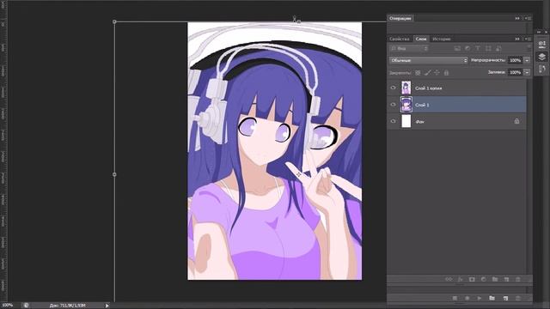Add a layer style fx icon
The height and width of the screenshot is (309, 550).
(460, 279)
